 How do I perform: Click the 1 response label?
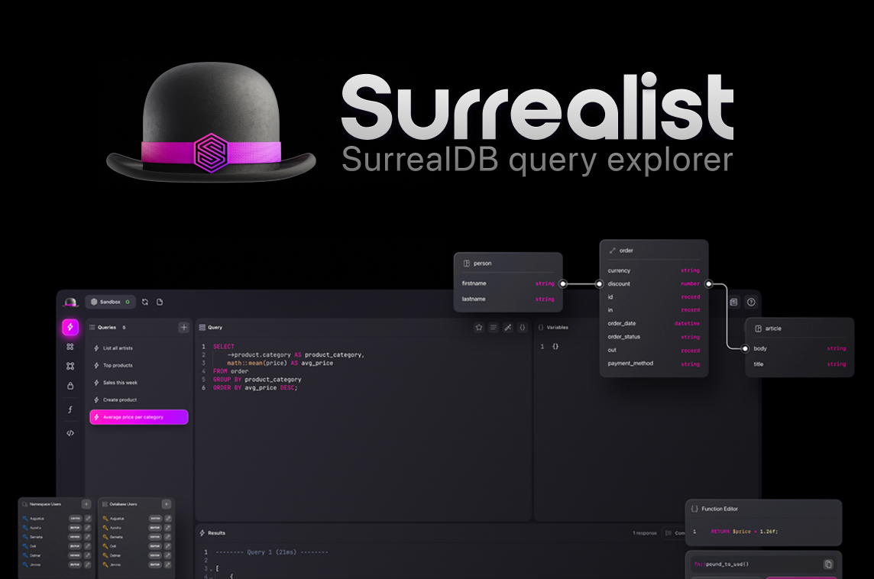pos(644,533)
